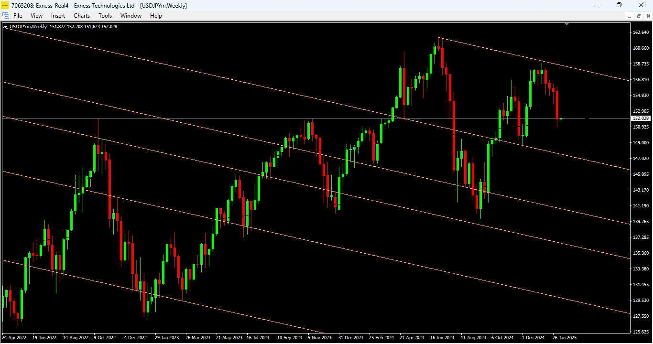Viewport: 653px width, 344px height.
Task: Click the 135.360 price on the scale
Action: (x=641, y=253)
